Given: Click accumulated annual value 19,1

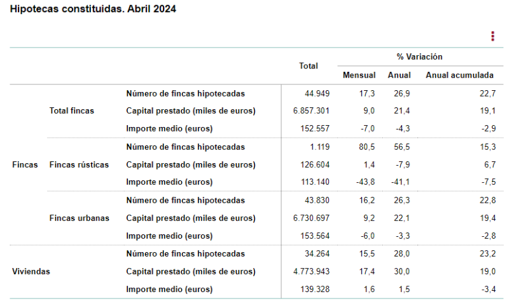Looking at the screenshot, I should coord(488,110).
